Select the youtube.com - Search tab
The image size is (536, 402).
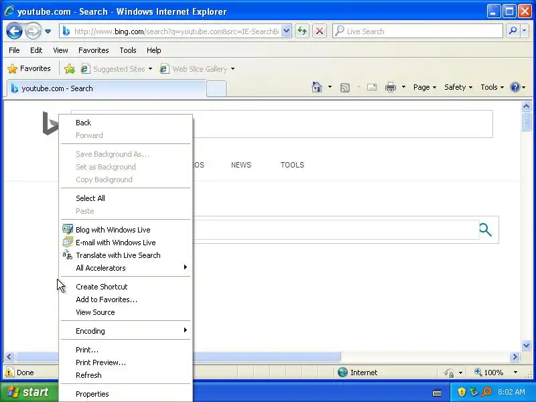tap(107, 88)
